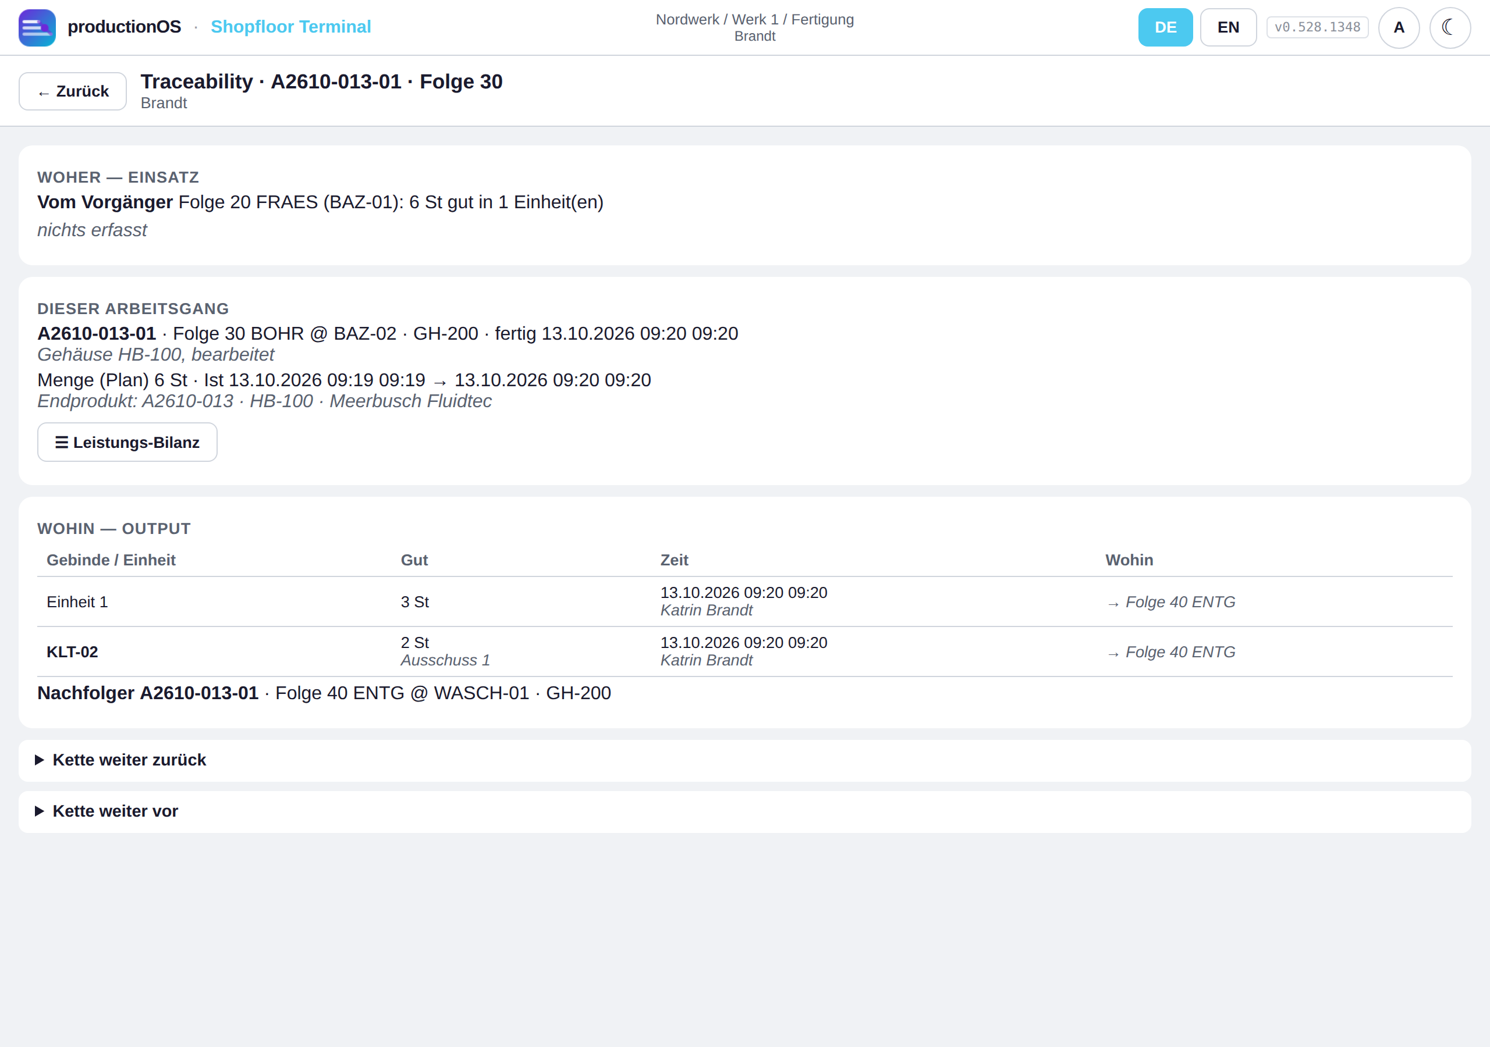Click the 'Gut' column header
Screen dimensions: 1490x1047
click(x=414, y=560)
